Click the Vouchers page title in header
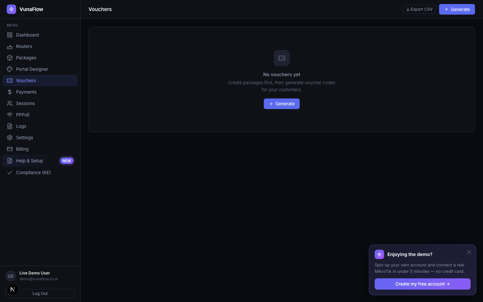This screenshot has height=302, width=483. pyautogui.click(x=100, y=9)
